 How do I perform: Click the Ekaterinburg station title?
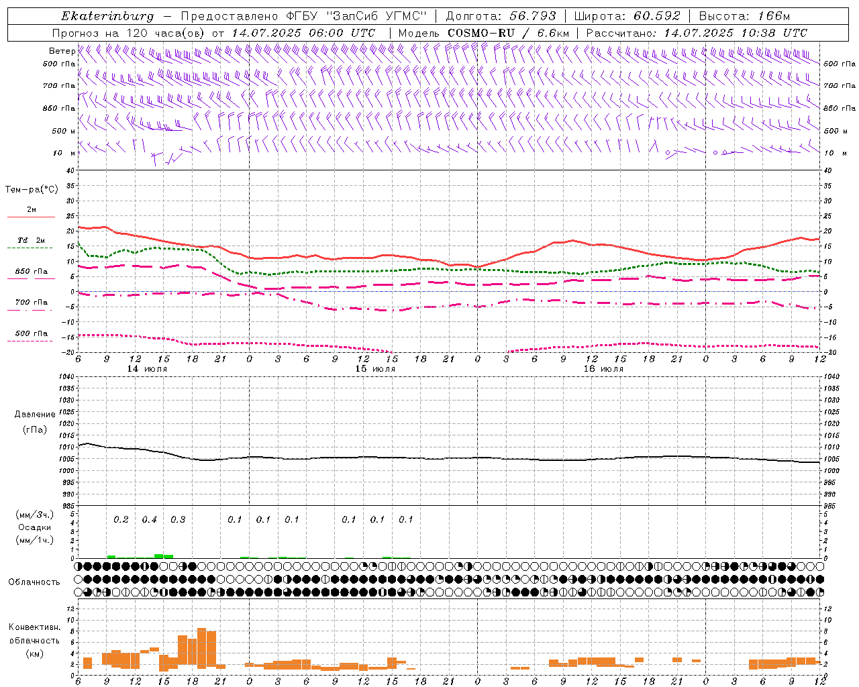pos(107,16)
